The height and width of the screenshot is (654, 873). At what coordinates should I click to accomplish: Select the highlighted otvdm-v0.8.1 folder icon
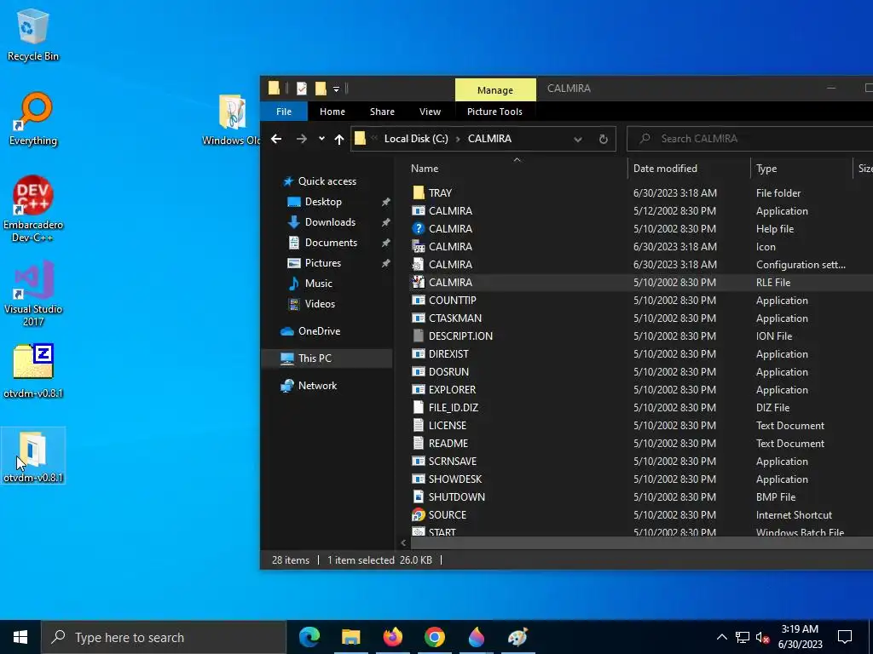[33, 456]
